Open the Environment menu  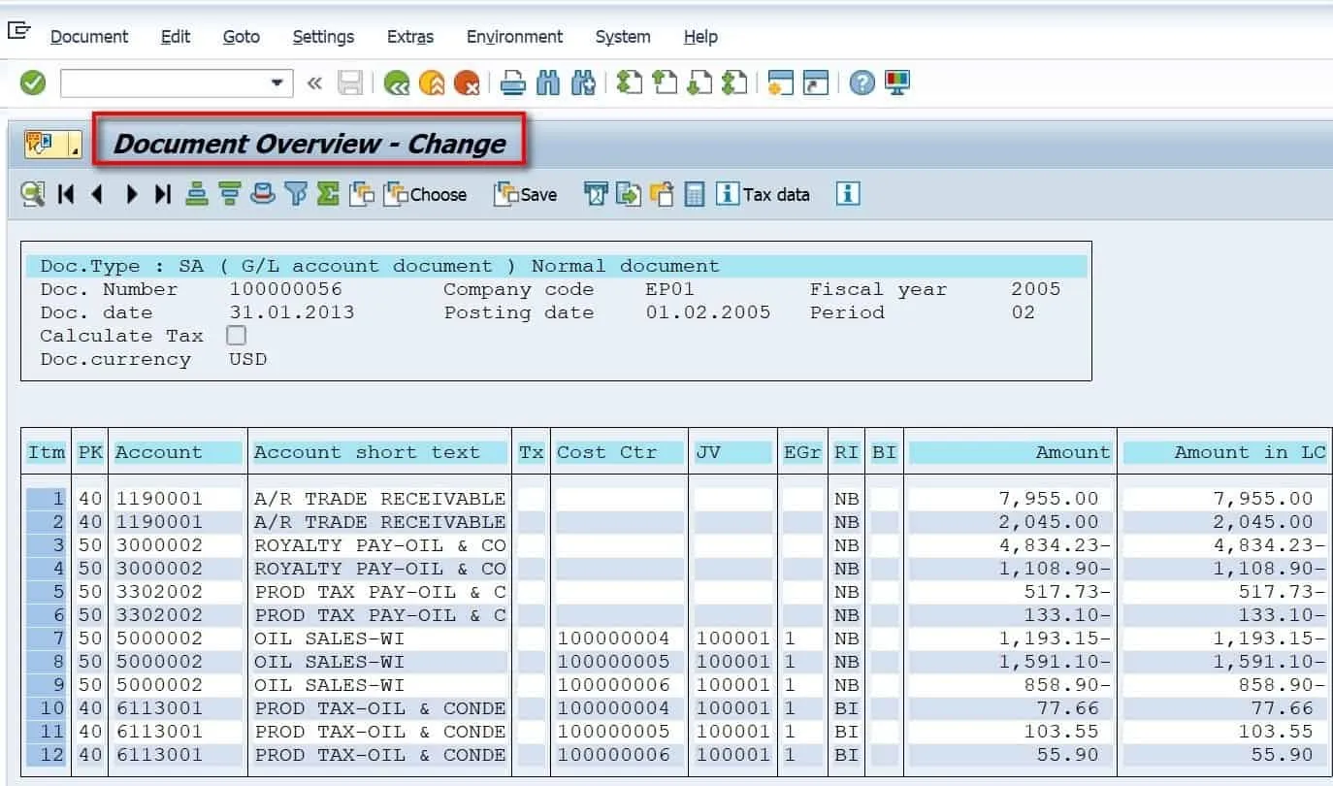(x=514, y=37)
